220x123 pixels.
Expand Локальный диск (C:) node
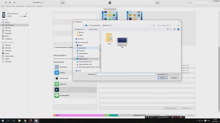75,61
